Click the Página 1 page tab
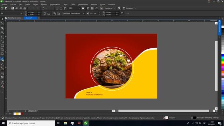 32,111
